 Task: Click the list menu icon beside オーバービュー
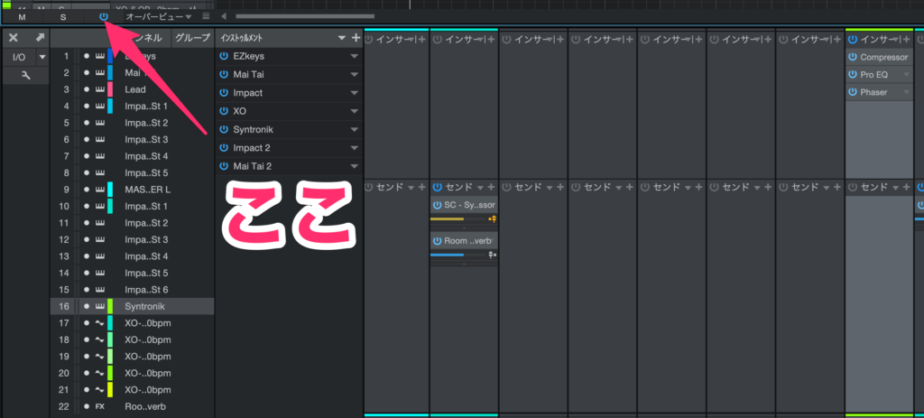[x=207, y=16]
